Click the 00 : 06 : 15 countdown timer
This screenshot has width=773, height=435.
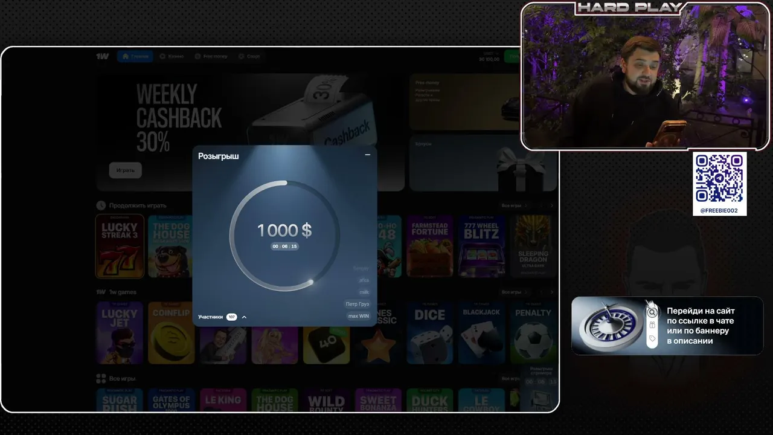(x=284, y=246)
